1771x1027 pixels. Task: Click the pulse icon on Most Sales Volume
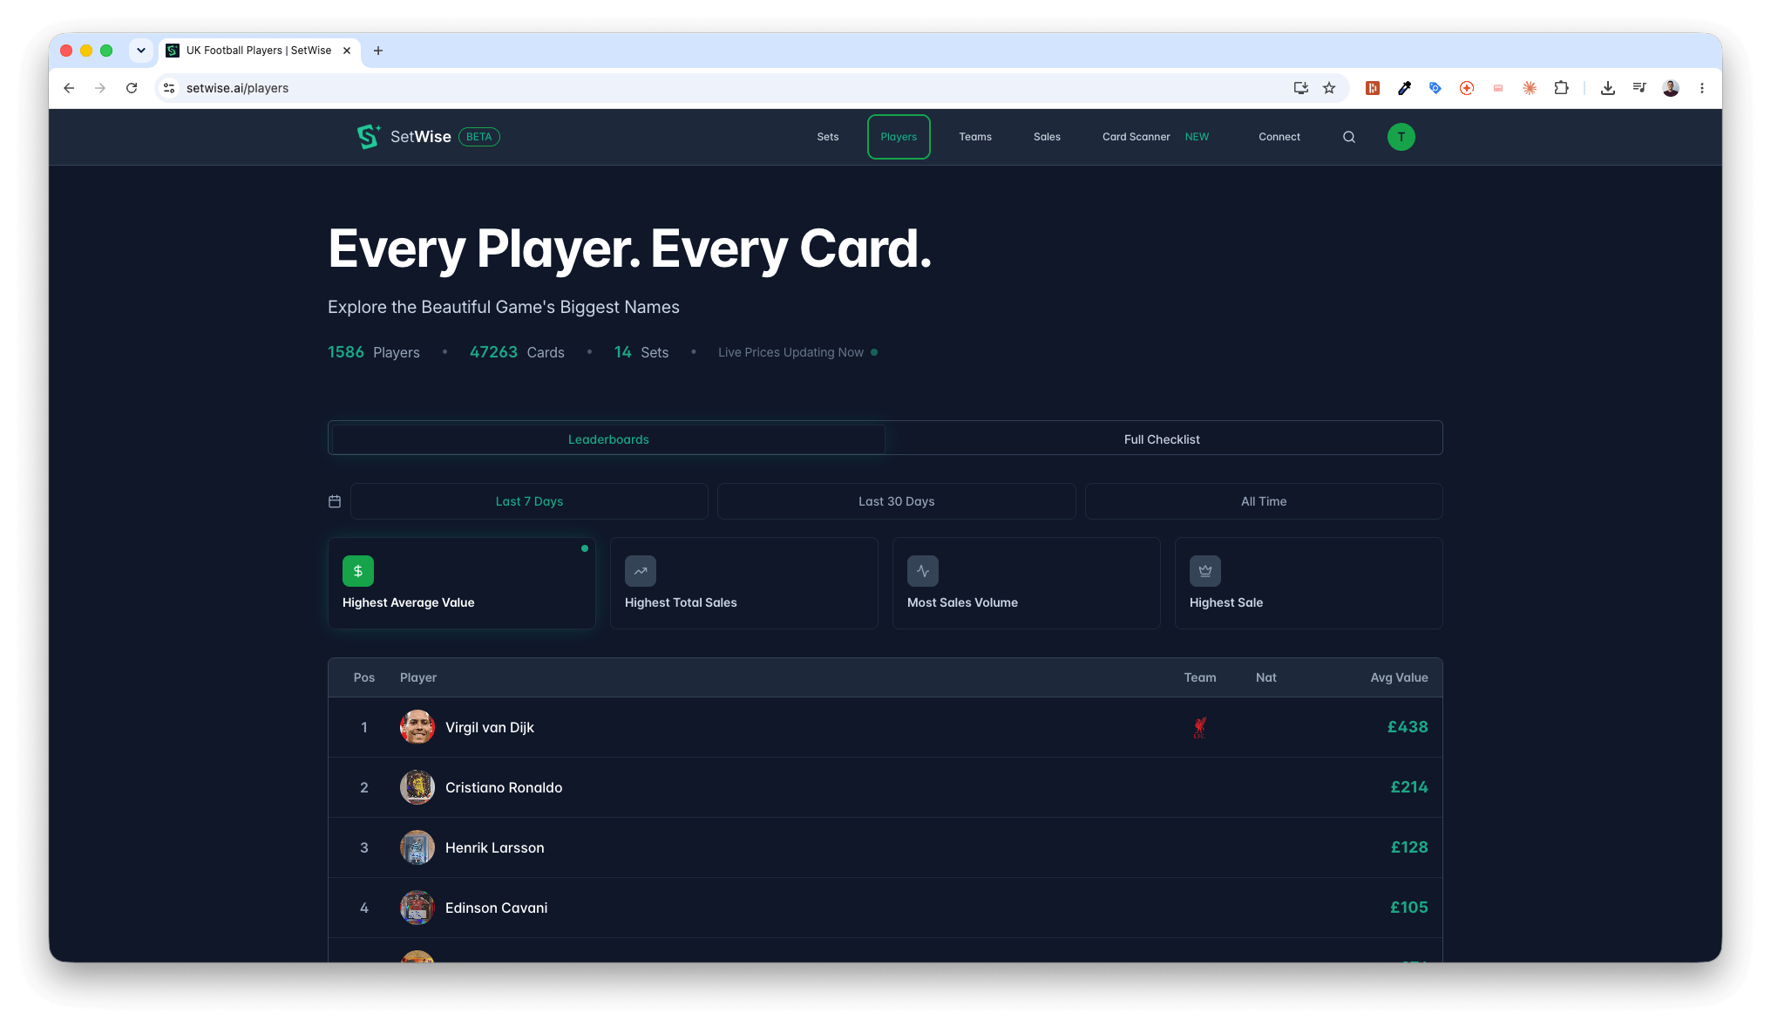[923, 571]
